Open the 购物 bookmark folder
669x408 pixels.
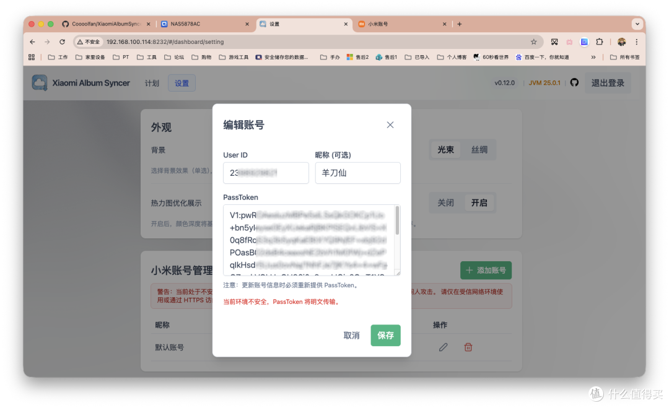coord(201,57)
